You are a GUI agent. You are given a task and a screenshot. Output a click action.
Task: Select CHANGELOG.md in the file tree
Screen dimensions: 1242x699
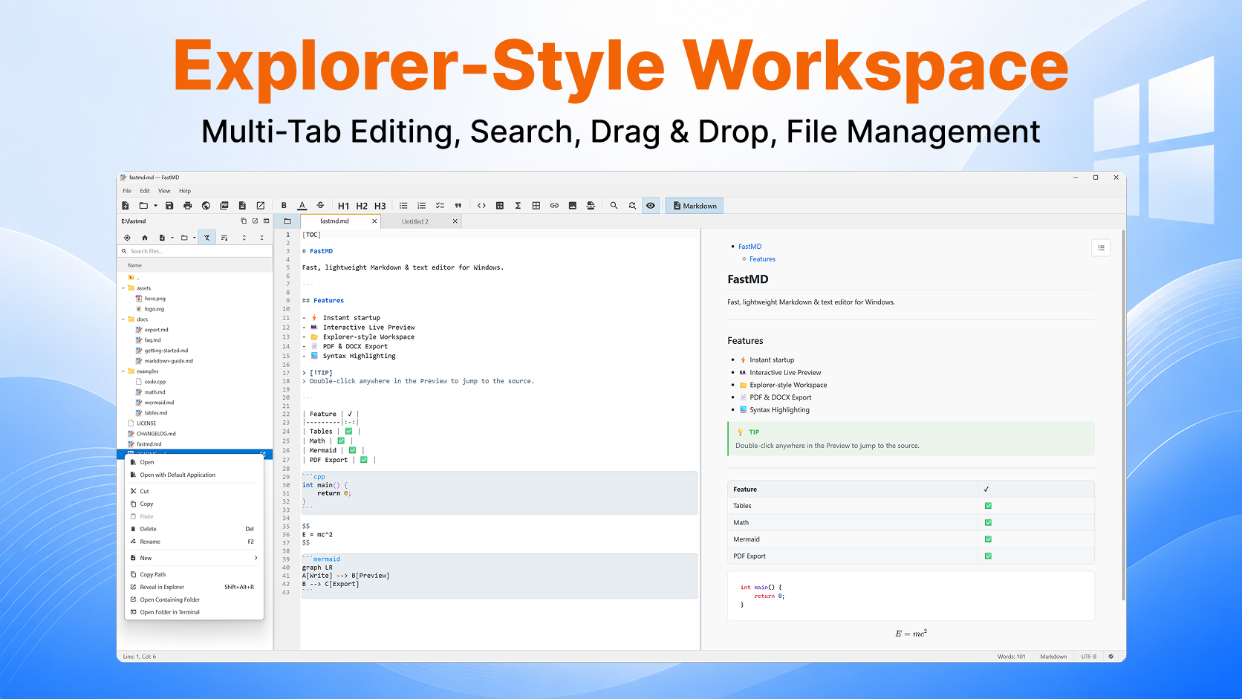pyautogui.click(x=156, y=434)
